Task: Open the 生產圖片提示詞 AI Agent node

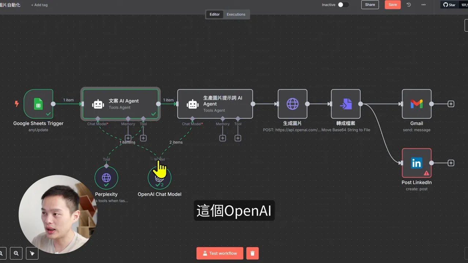Action: 215,104
